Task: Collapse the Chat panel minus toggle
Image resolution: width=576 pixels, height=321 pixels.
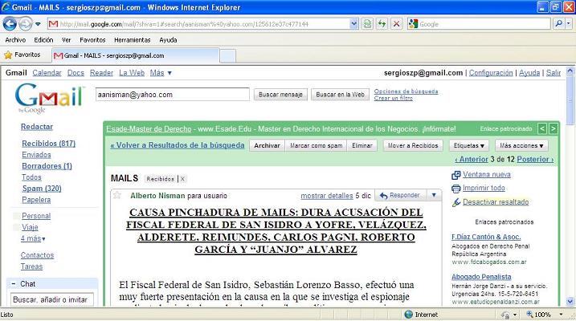Action: tap(13, 283)
